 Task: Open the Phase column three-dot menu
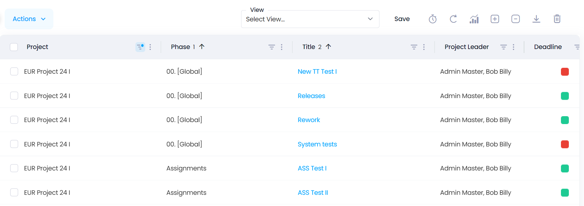point(282,47)
